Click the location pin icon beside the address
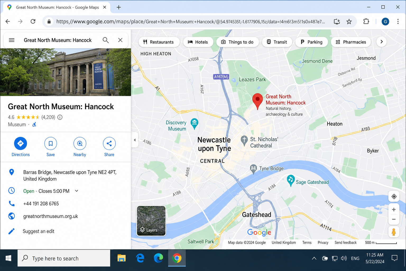 [12, 172]
